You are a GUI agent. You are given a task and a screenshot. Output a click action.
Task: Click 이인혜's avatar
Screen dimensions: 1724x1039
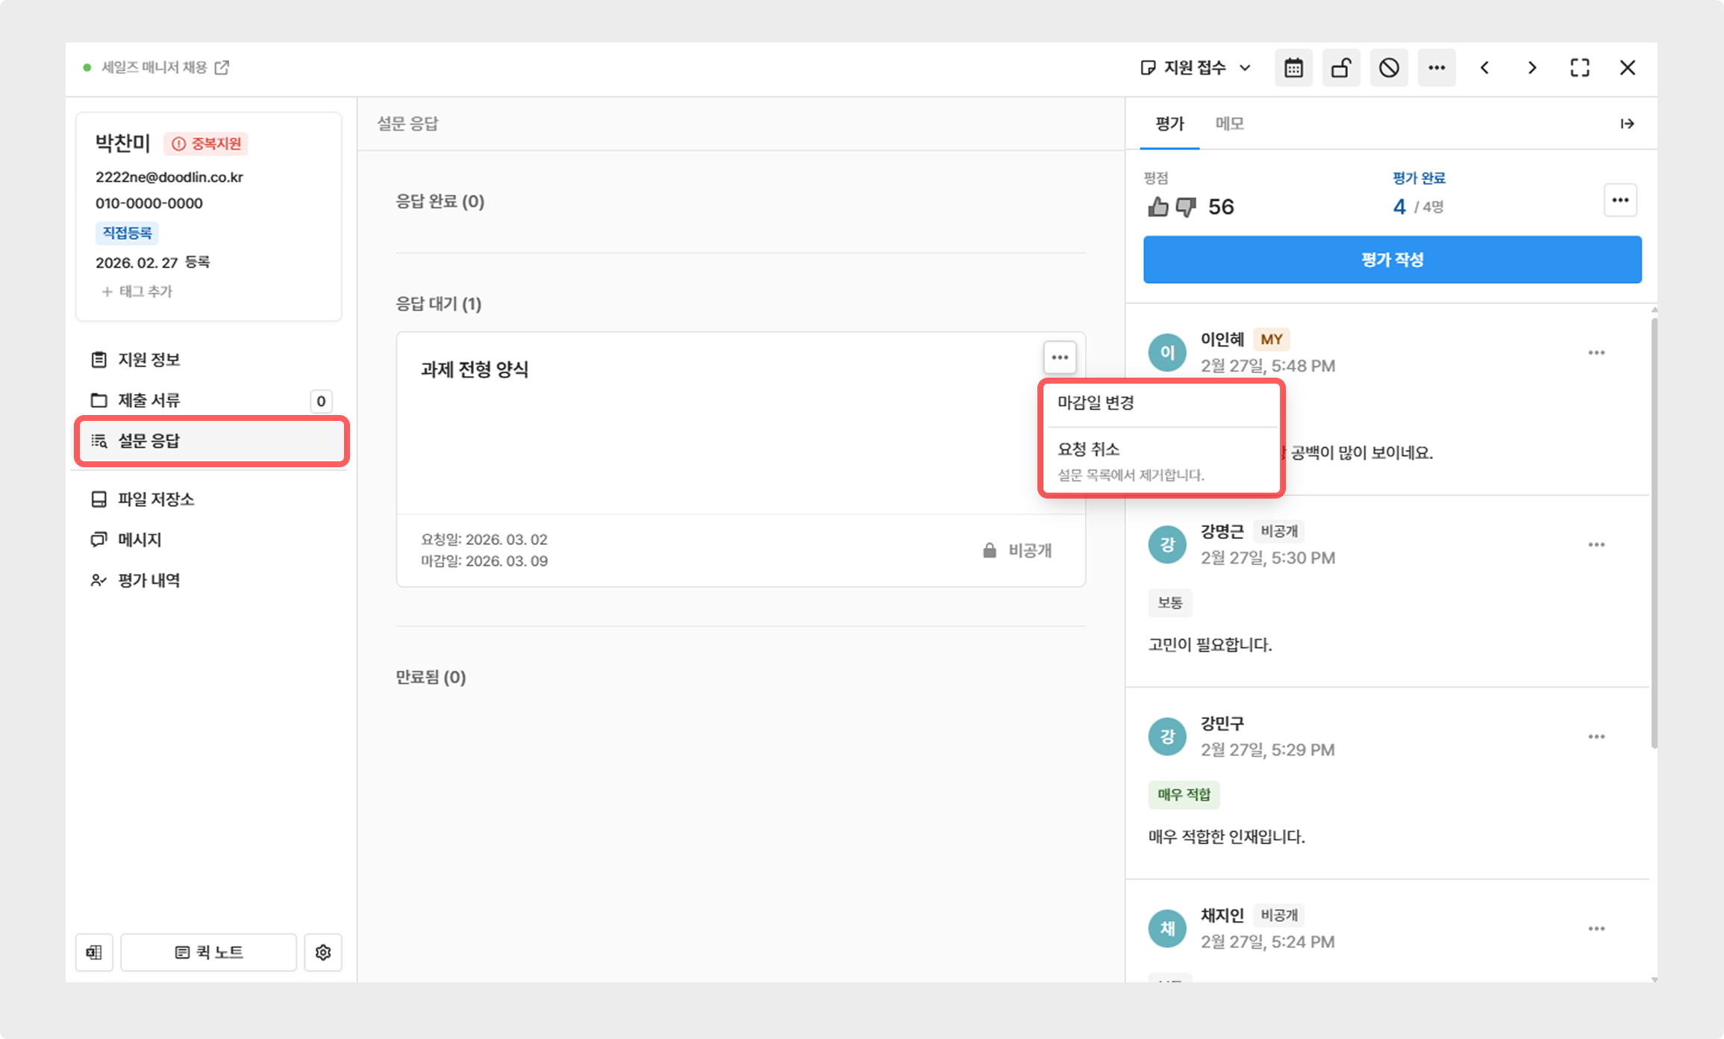pos(1167,353)
